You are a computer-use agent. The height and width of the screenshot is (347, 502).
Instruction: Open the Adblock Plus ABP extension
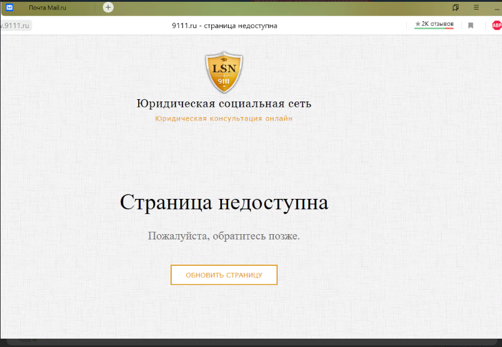(496, 26)
